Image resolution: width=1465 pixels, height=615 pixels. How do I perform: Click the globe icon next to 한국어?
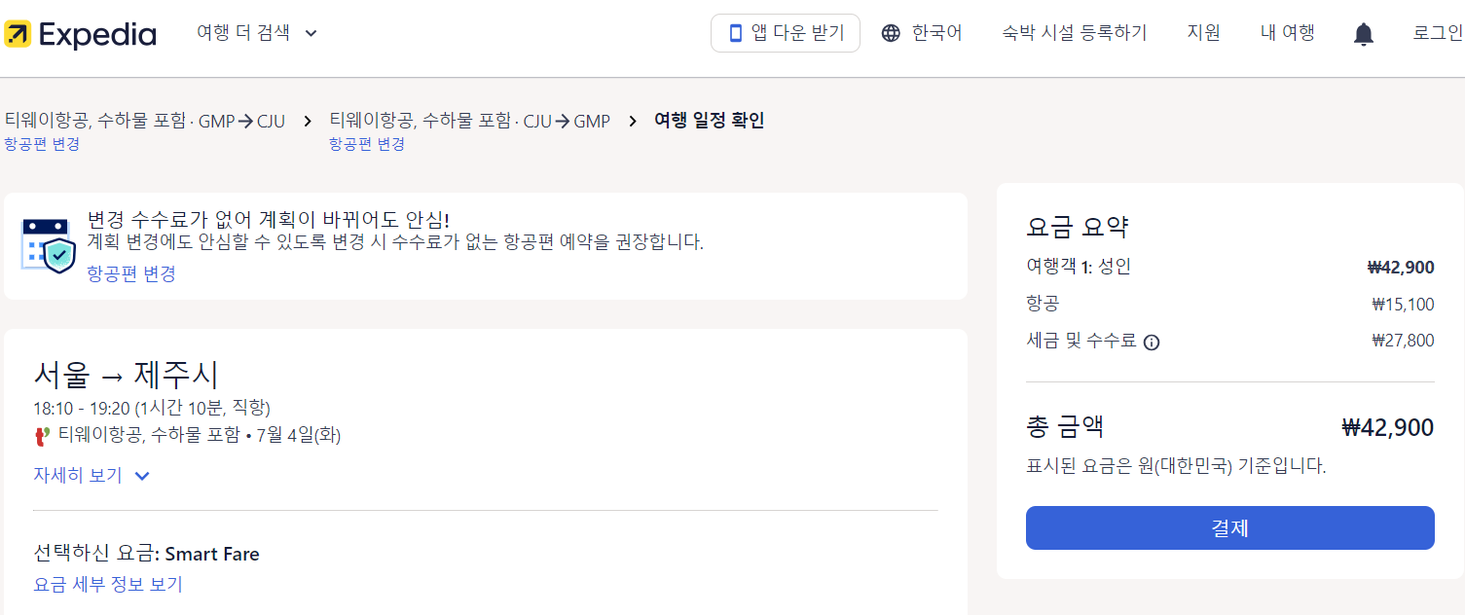[889, 32]
